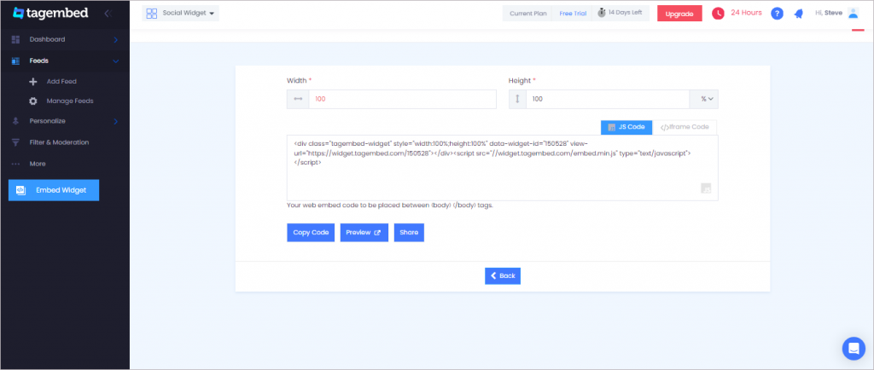
Task: Click the width arrow icon
Action: [x=298, y=99]
